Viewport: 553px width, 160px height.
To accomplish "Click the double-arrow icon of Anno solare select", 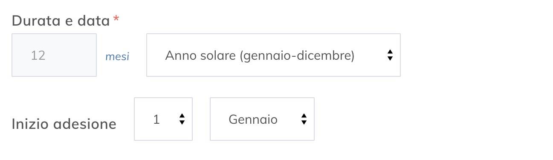I will pos(390,55).
